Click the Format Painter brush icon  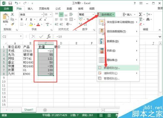(x=13, y=24)
